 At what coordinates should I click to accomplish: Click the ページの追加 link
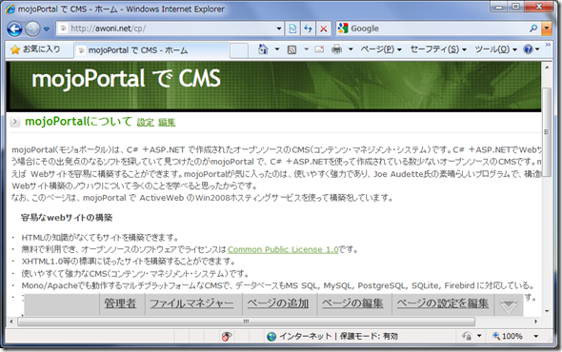(278, 303)
